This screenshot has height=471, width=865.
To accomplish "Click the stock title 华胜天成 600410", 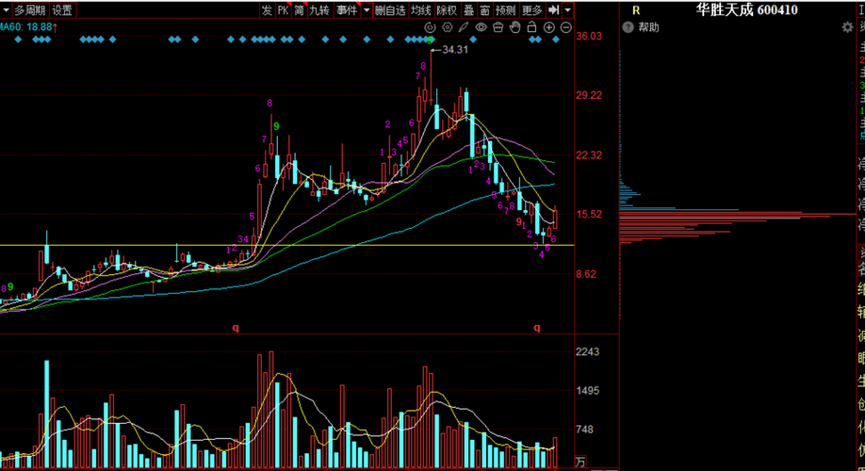I will point(747,10).
